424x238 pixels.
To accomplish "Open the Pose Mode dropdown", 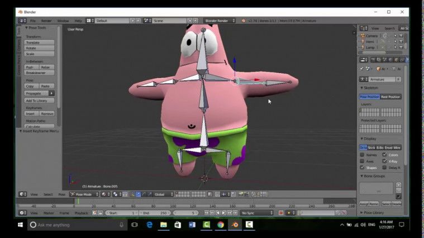I will 84,195.
